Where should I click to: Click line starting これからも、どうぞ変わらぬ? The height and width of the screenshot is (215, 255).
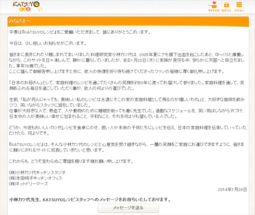click(71, 161)
